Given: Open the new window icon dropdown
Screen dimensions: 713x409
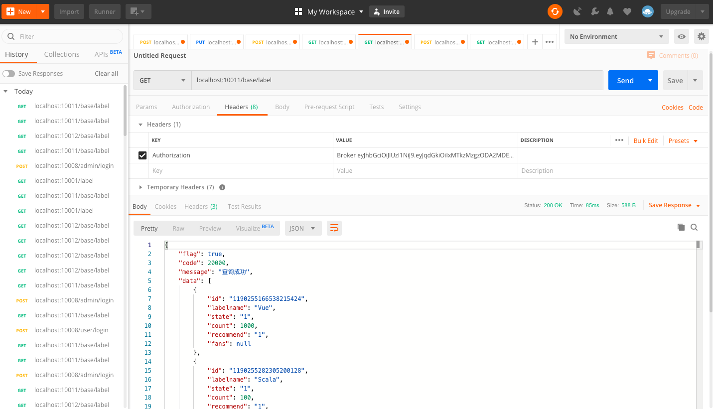Looking at the screenshot, I should 139,11.
